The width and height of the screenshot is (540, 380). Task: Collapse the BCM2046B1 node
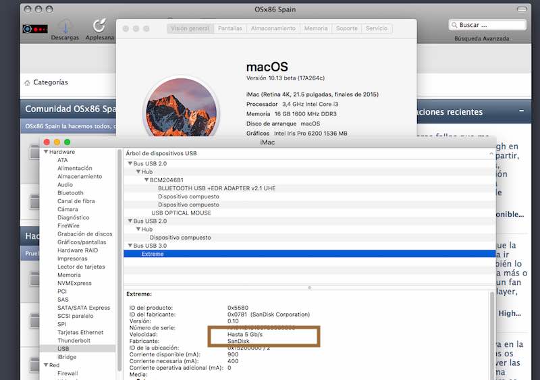point(146,180)
